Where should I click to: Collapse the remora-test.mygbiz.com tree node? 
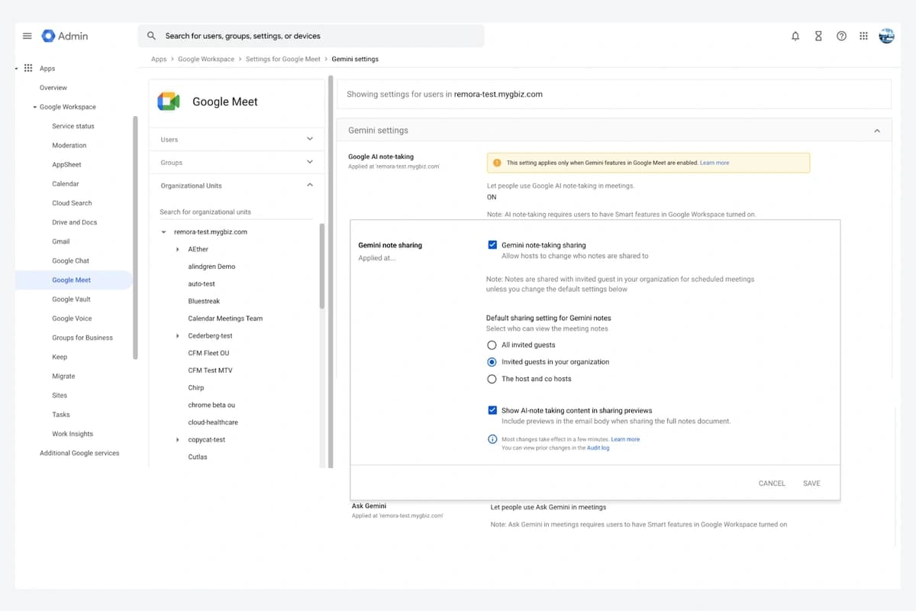(x=164, y=232)
